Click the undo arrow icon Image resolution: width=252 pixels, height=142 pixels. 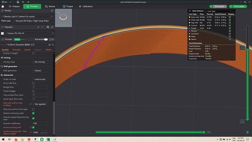click(23, 2)
